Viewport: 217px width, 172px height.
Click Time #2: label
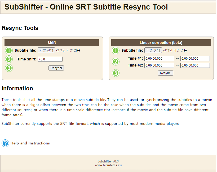click(135, 65)
